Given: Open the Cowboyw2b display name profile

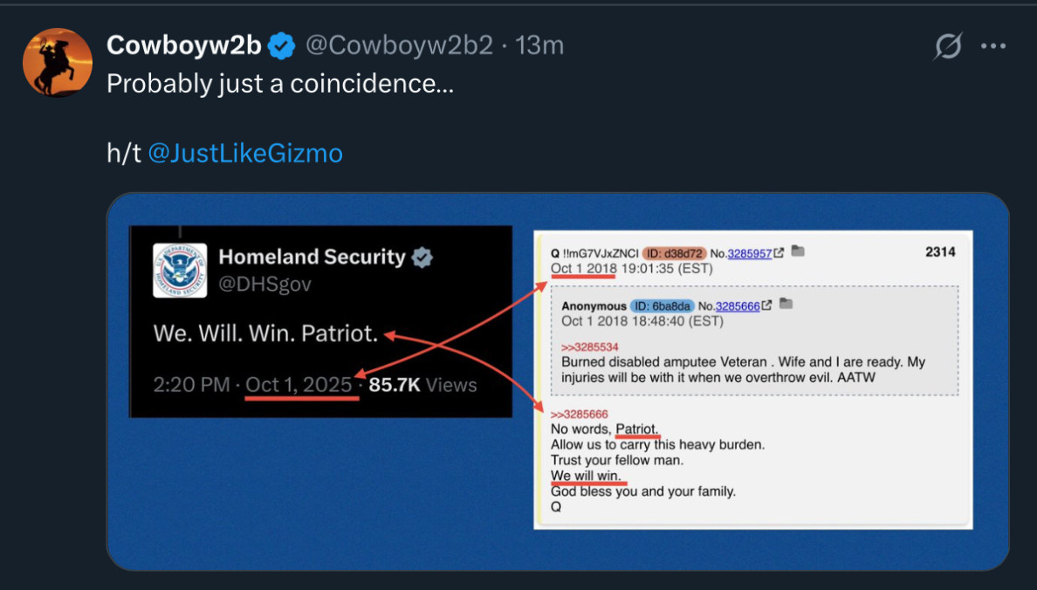Looking at the screenshot, I should pyautogui.click(x=184, y=46).
